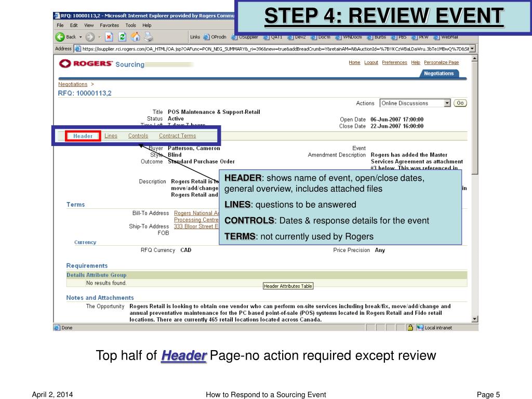Viewport: 532px width, 399px height.
Task: Click the Negotiations breadcrumb link
Action: 73,84
